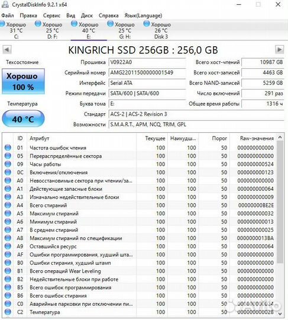Click the ACS-2 standard field
The image size is (288, 320).
point(196,114)
